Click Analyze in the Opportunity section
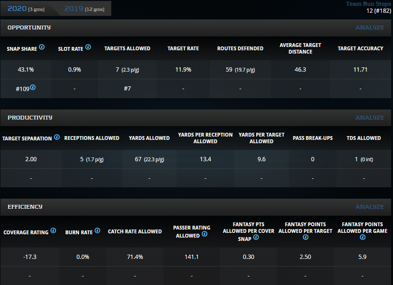 click(x=370, y=28)
